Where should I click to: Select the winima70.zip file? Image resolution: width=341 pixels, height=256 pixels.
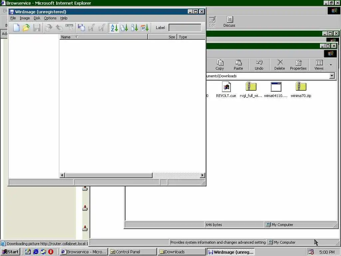click(x=301, y=90)
